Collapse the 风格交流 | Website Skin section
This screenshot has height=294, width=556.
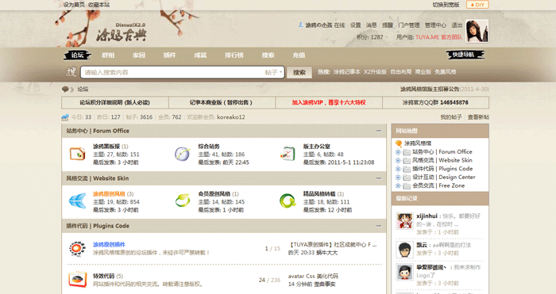click(x=379, y=178)
